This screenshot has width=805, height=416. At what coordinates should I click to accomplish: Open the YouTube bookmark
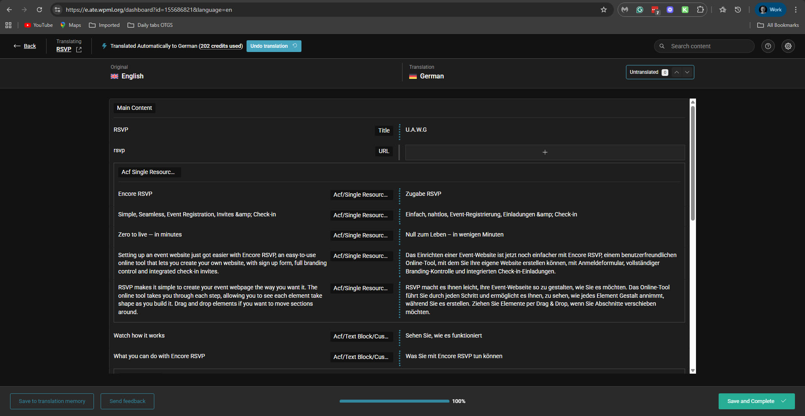pos(39,25)
